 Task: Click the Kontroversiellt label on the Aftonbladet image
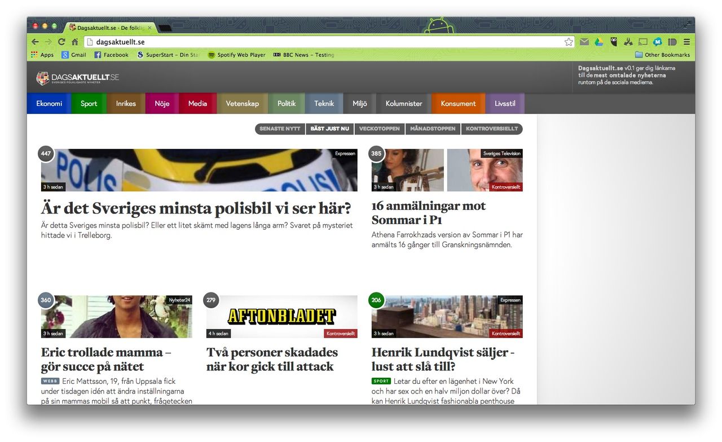click(341, 334)
